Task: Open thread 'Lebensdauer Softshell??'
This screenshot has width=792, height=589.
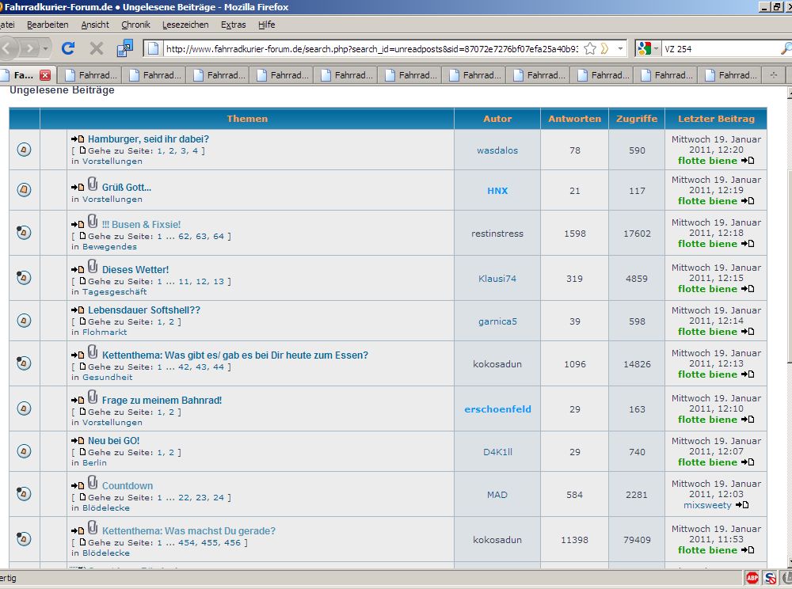Action: click(x=143, y=310)
